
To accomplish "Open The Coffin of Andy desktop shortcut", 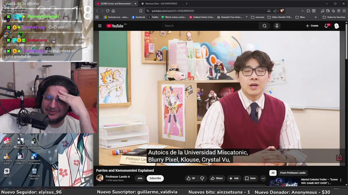I will [34, 144].
